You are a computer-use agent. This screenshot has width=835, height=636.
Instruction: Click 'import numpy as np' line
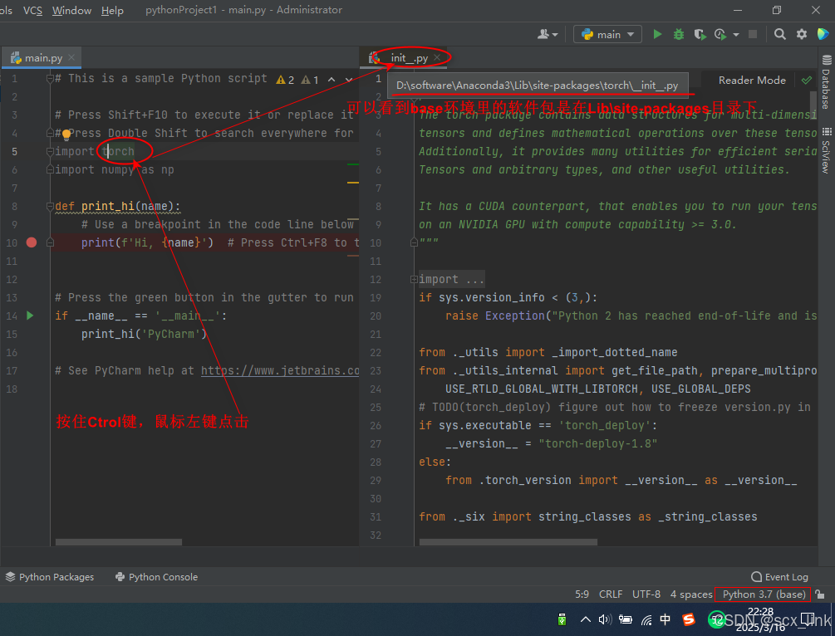pyautogui.click(x=115, y=169)
